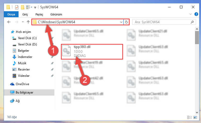Go up one folder level

click(28, 22)
